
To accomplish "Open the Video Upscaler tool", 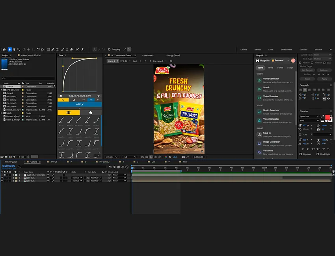I will 275,98.
